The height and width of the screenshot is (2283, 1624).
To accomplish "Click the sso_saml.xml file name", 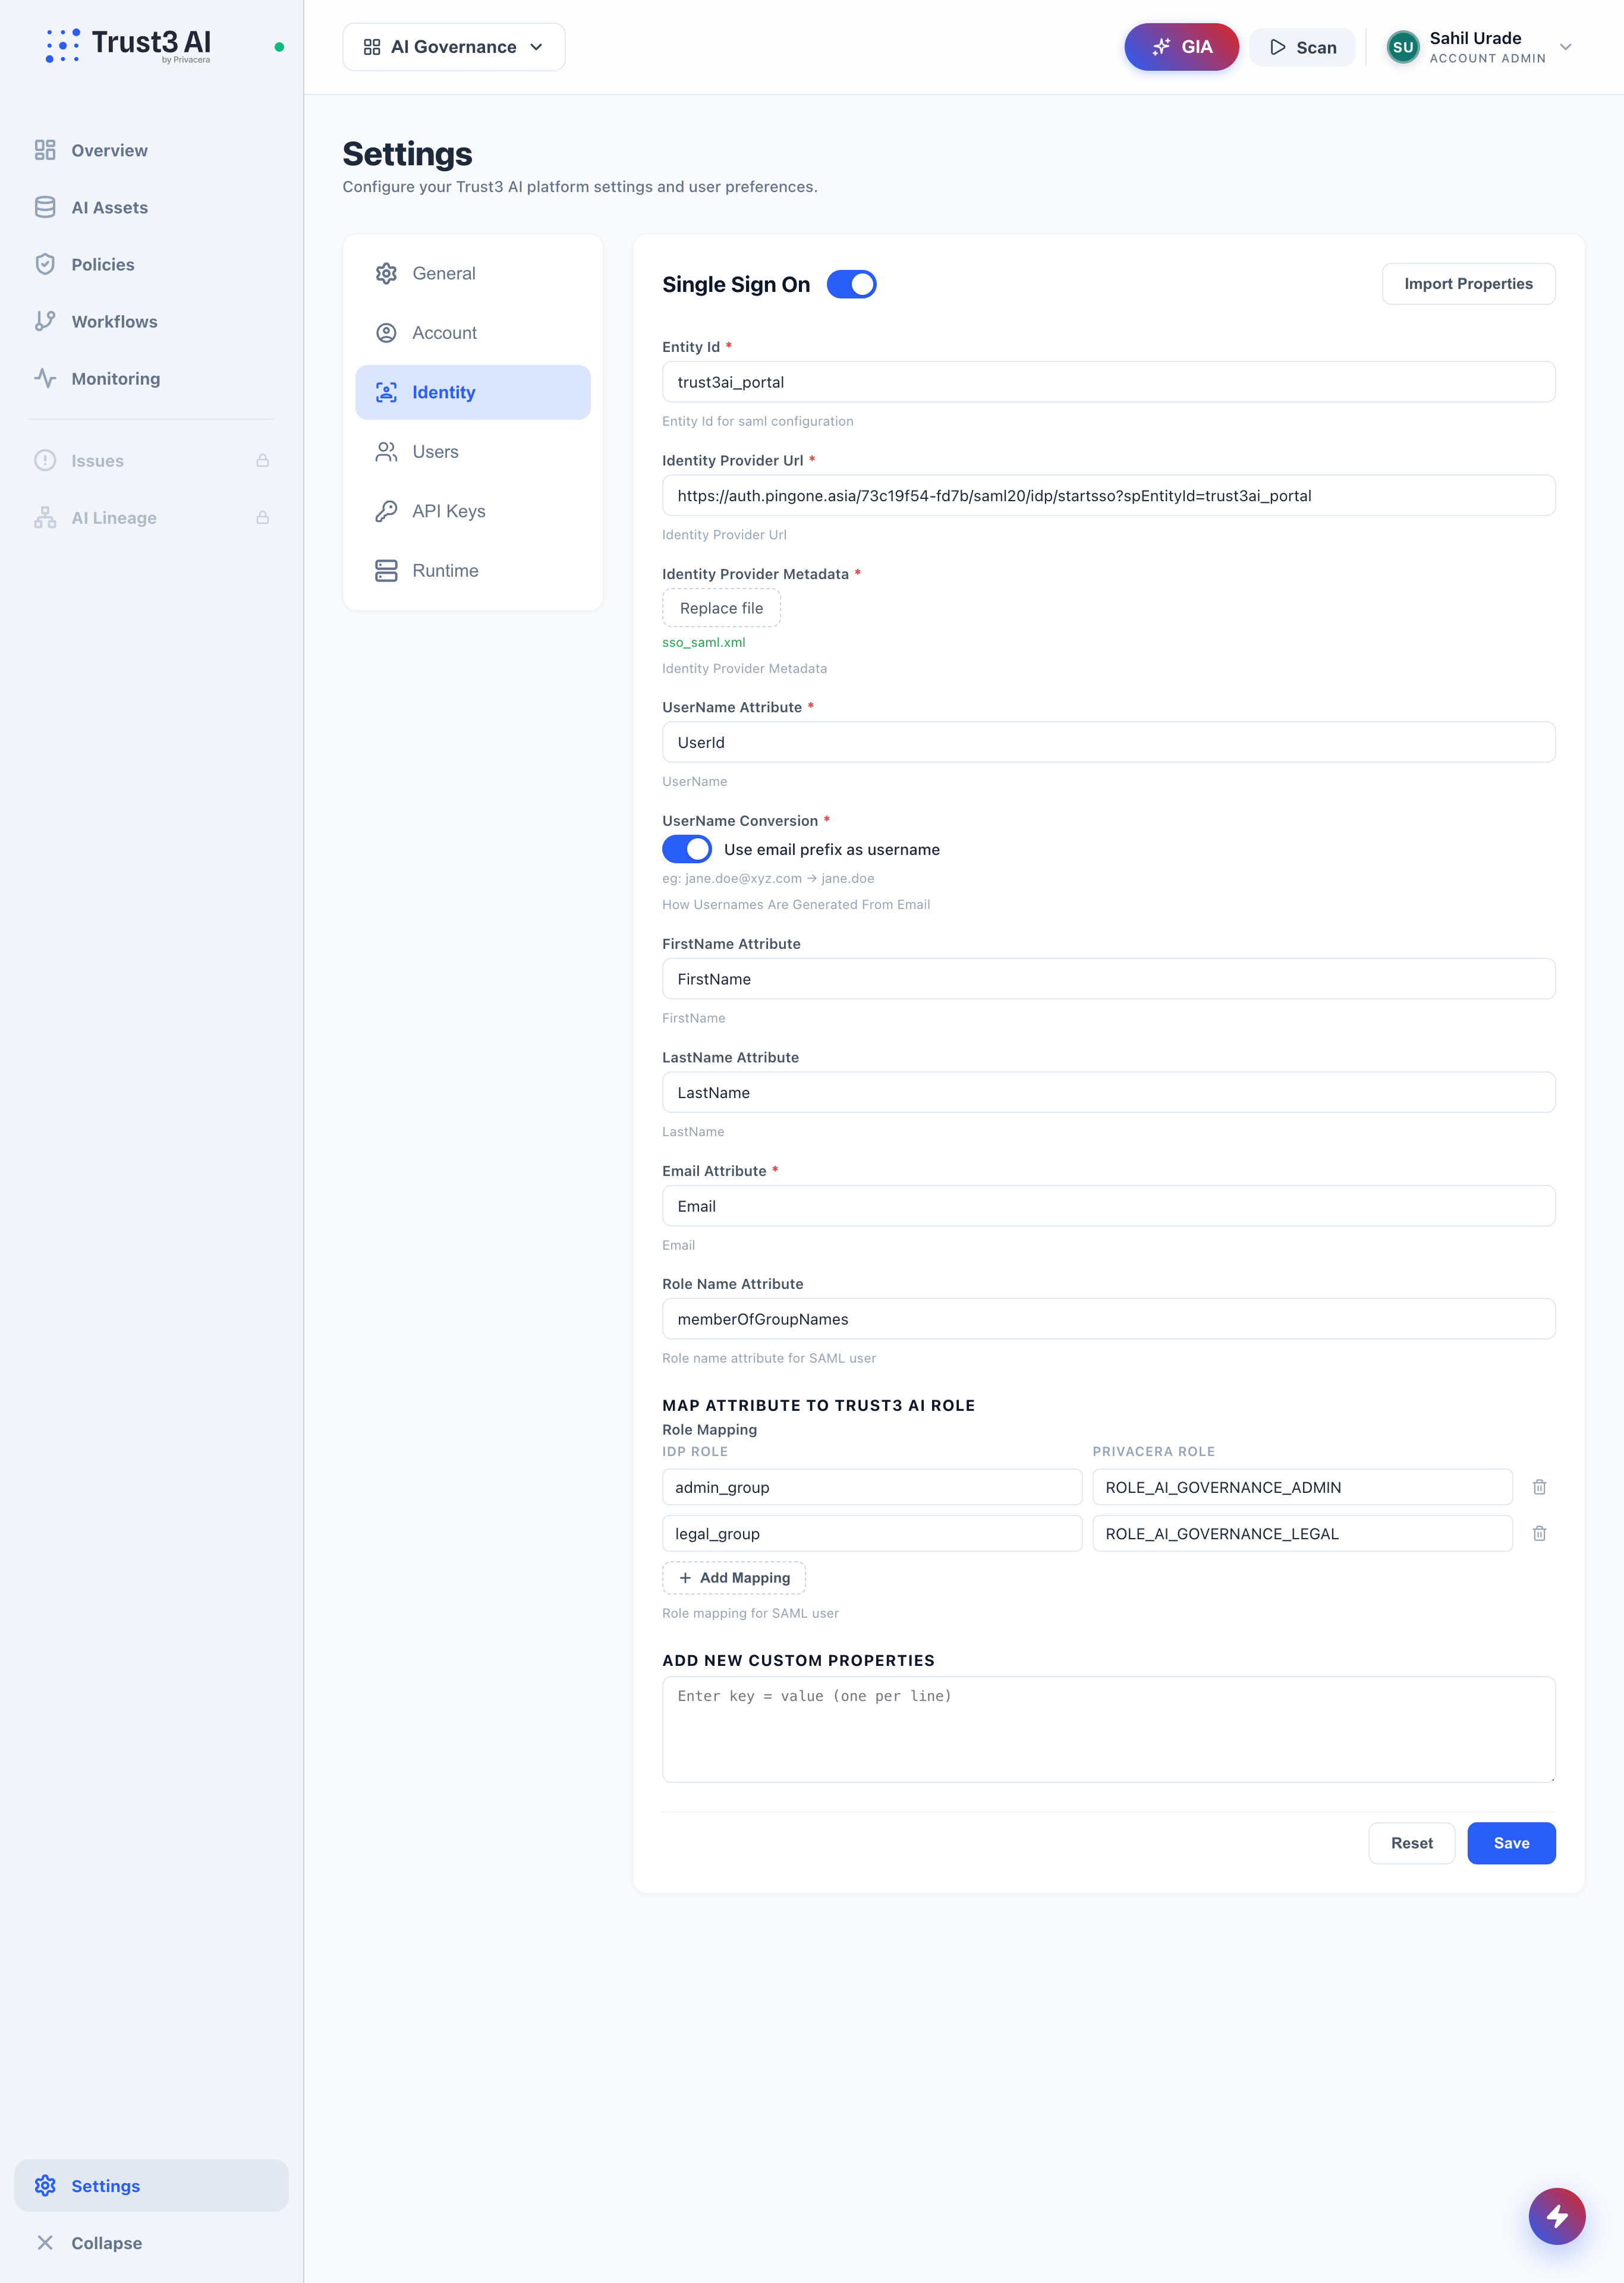I will click(703, 642).
